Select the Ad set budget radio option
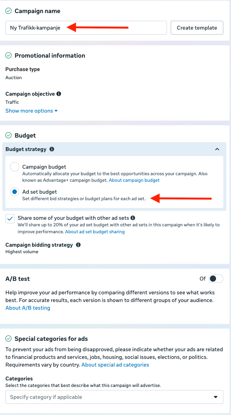Viewport: 231px width, 415px height. 15,191
